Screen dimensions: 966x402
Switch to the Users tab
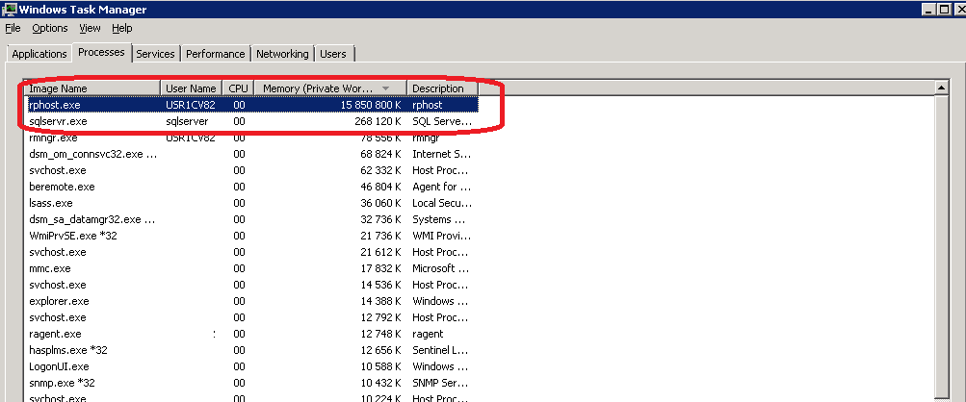point(333,54)
